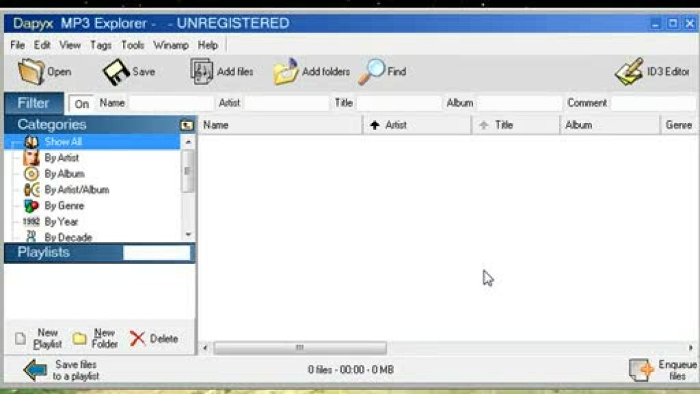Launch the ID3 Editor
This screenshot has height=394, width=700.
[x=628, y=72]
